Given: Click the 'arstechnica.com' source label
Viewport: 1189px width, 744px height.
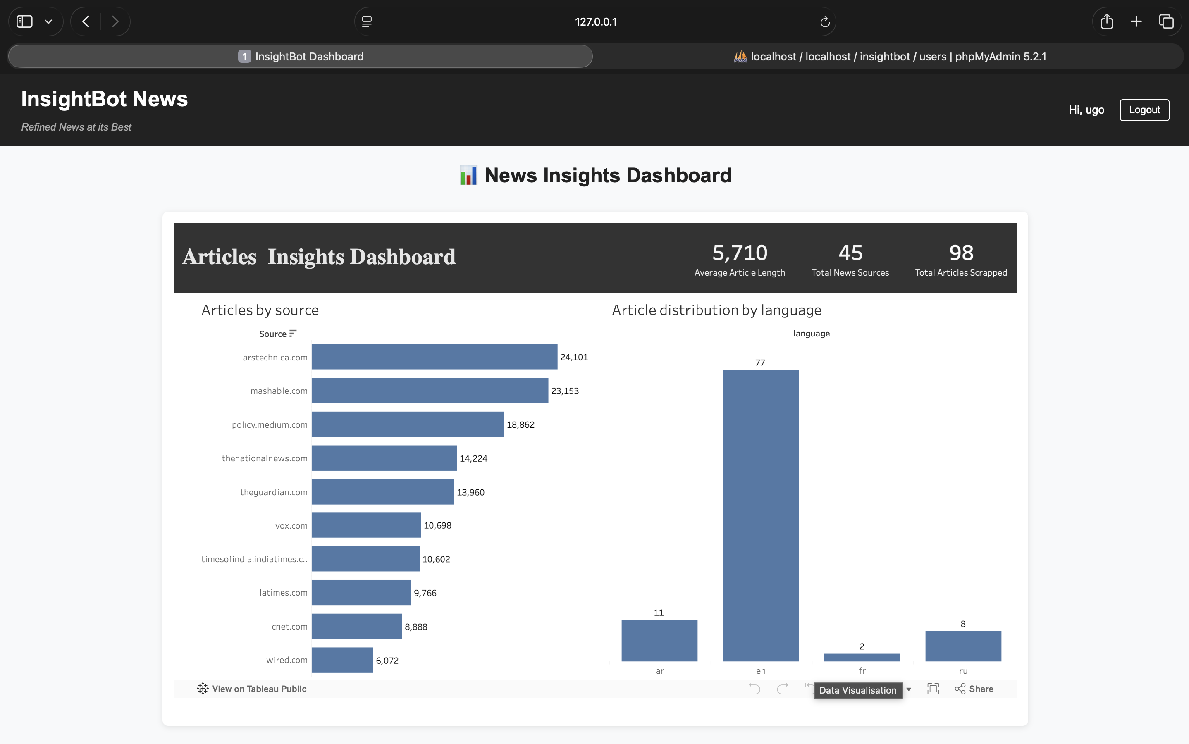Looking at the screenshot, I should 275,357.
